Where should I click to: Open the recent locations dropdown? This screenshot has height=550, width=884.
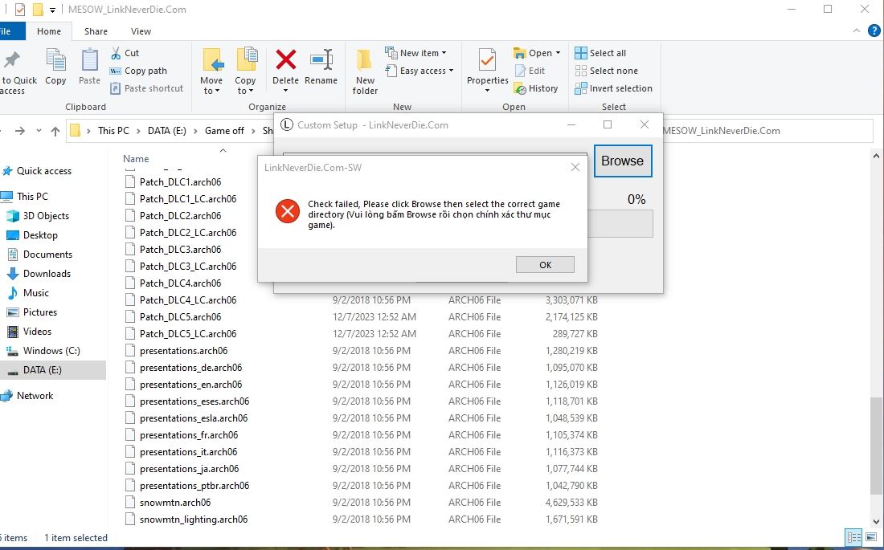[39, 131]
